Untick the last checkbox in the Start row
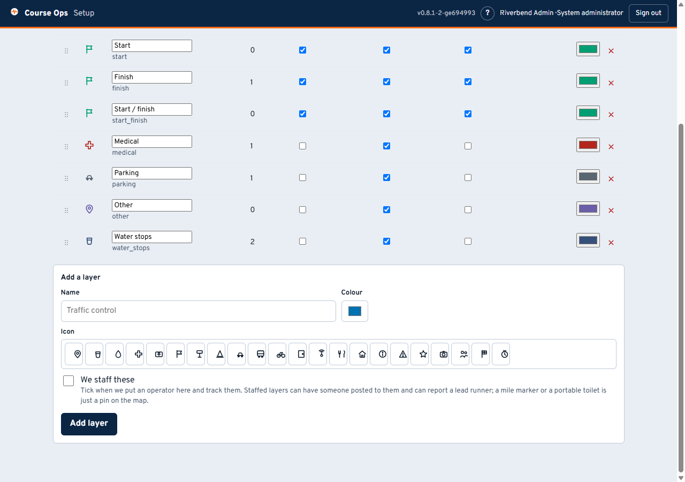This screenshot has width=685, height=482. (x=468, y=50)
